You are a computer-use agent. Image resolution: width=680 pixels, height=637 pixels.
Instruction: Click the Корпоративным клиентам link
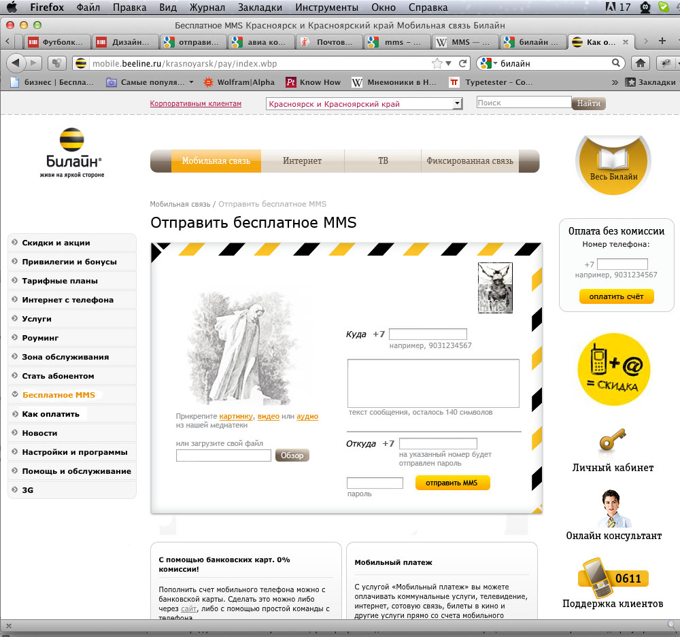pyautogui.click(x=196, y=104)
